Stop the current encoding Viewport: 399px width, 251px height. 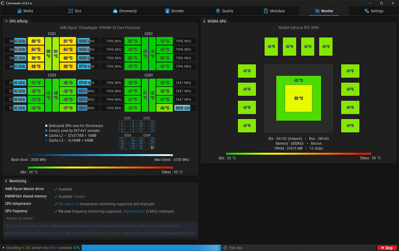point(387,248)
